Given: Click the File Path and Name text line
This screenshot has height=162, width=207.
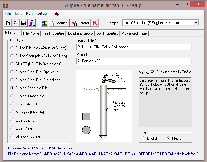Looking at the screenshot, I should tap(106, 154).
